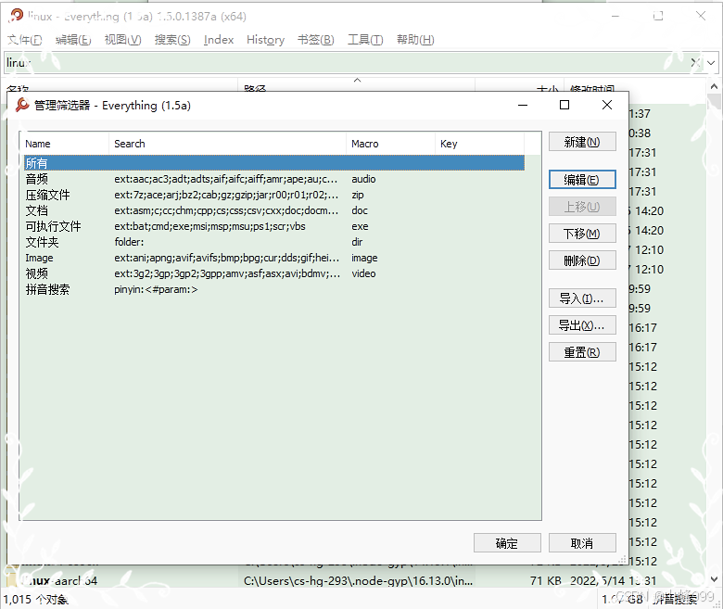
Task: Click the 拼音搜索 filter in status bar
Action: [x=675, y=599]
